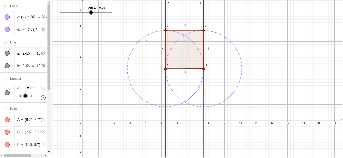This screenshot has width=343, height=158.
Task: Click red point B on the graph
Action: click(204, 69)
